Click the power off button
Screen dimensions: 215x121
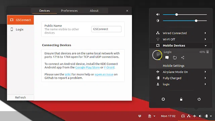199,99
